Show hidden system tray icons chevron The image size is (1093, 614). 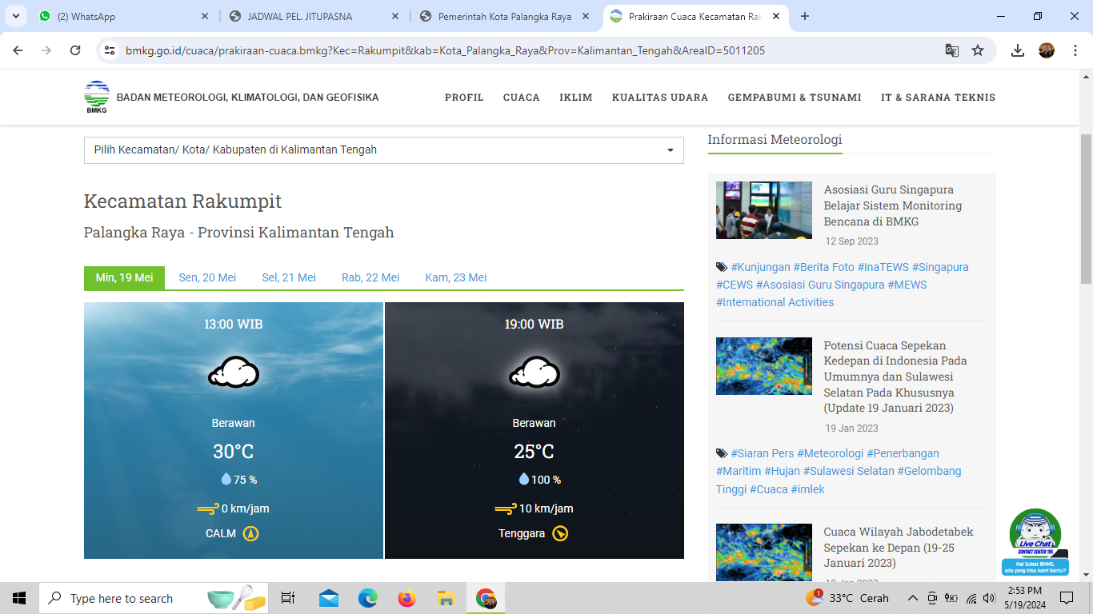[912, 598]
